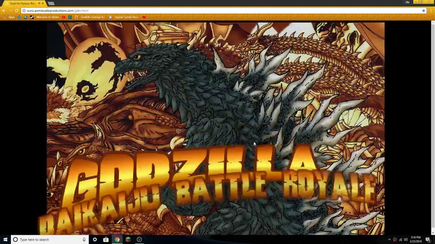435x244 pixels.
Task: Open the network icon in system tray
Action: pyautogui.click(x=400, y=240)
